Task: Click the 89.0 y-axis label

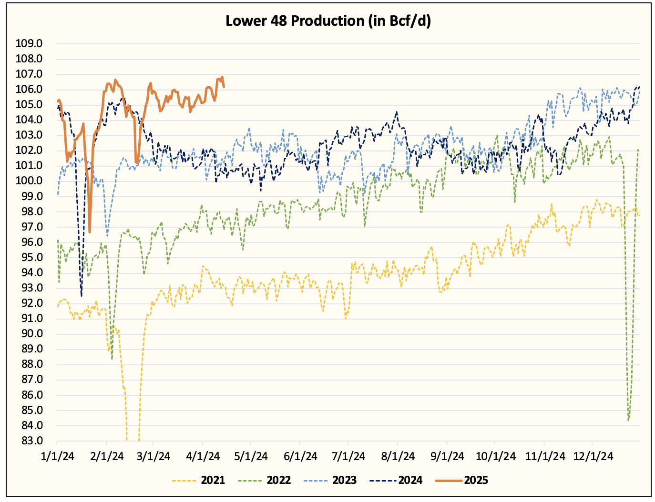Action: click(31, 349)
